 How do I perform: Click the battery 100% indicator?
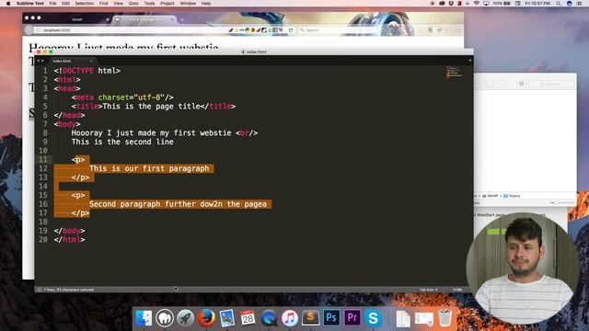[x=502, y=4]
